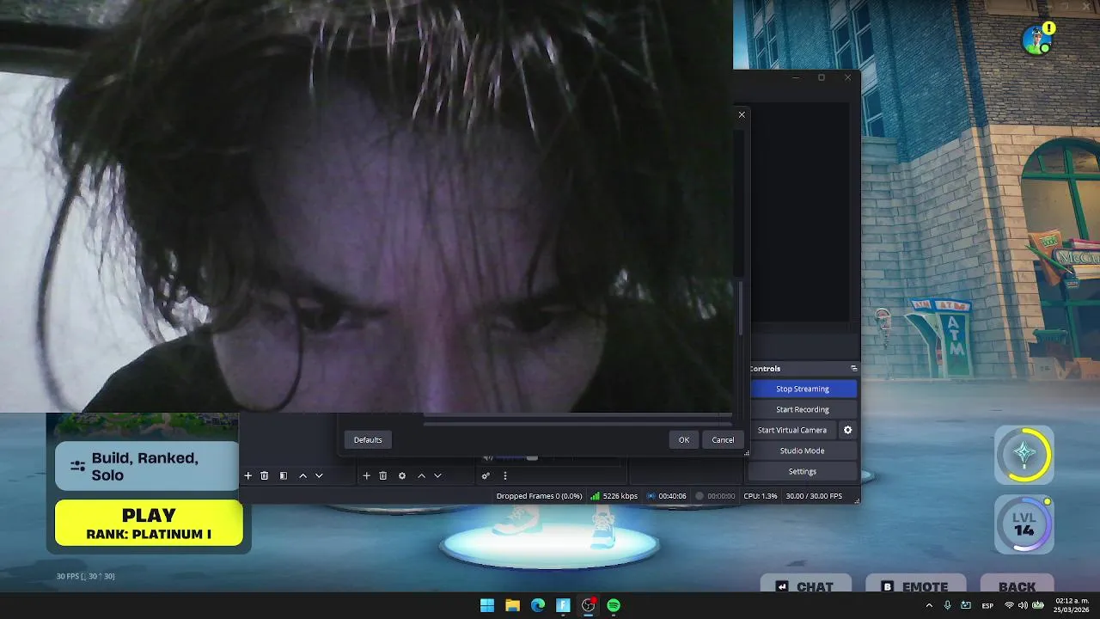Toggle Studio Mode in OBS
This screenshot has width=1100, height=619.
803,450
